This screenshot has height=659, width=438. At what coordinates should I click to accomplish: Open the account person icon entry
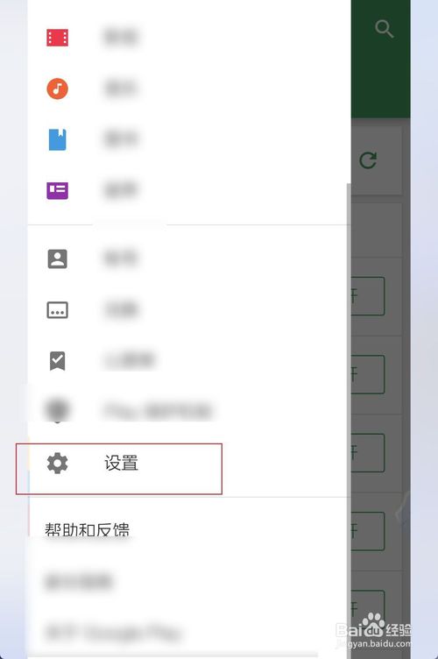(x=58, y=259)
